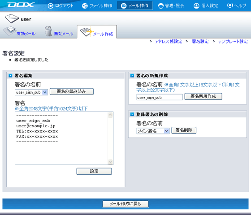Click the new signature name input field
The height and width of the screenshot is (215, 251).
[160, 97]
